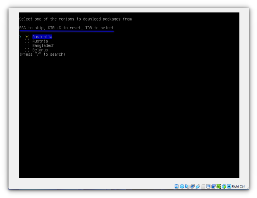Open the audio status icon
Screen dimensions: 257x198
(x=187, y=186)
